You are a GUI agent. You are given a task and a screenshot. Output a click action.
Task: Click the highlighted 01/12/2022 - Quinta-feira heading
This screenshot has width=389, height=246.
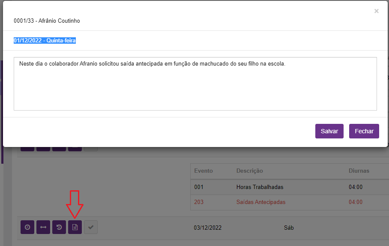[45, 41]
